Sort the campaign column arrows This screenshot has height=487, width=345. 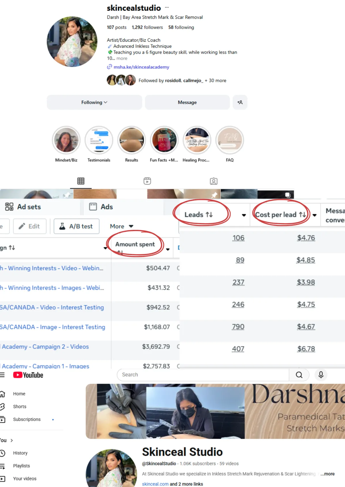(x=12, y=247)
